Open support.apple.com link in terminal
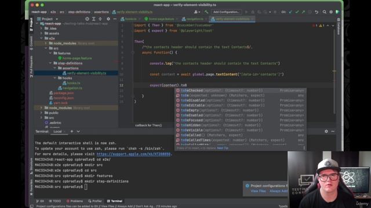The height and width of the screenshot is (208, 371). (x=133, y=154)
